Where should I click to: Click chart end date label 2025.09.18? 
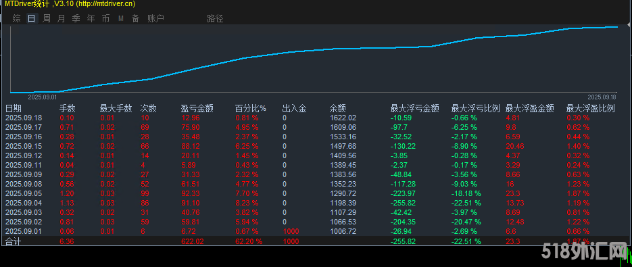602,97
